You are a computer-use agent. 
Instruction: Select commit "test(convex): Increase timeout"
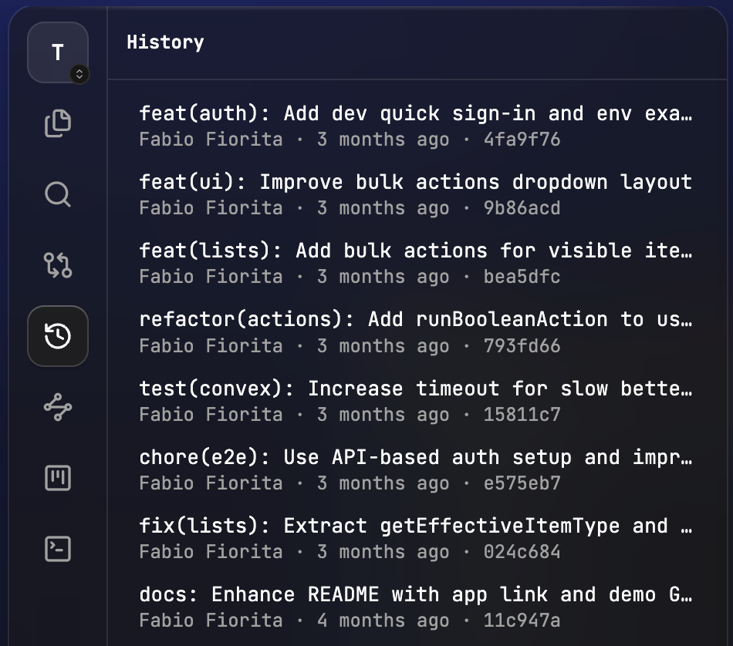(x=416, y=401)
